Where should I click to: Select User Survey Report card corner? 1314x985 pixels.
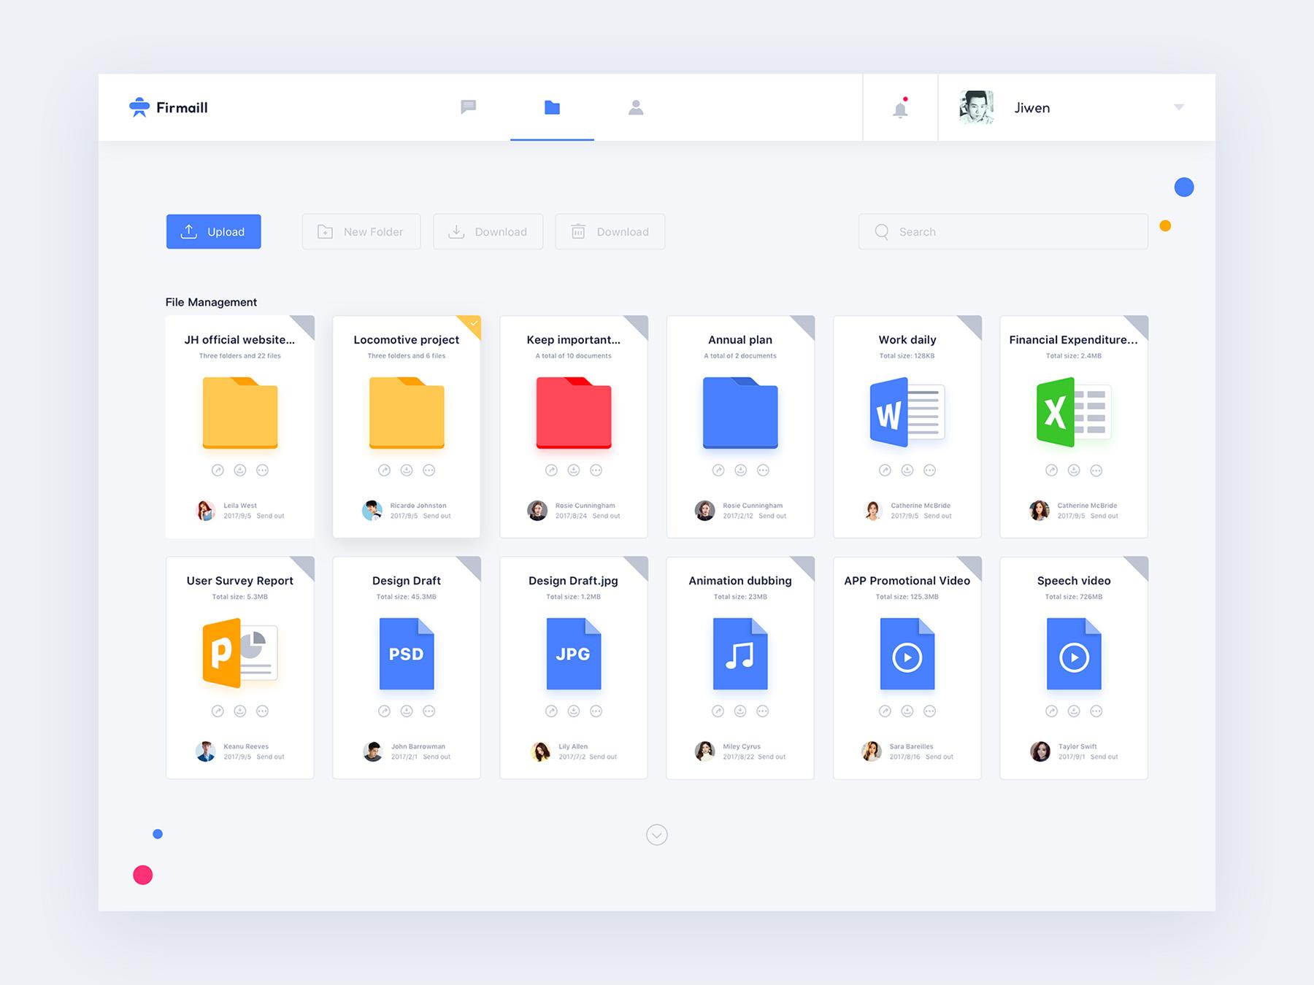306,565
